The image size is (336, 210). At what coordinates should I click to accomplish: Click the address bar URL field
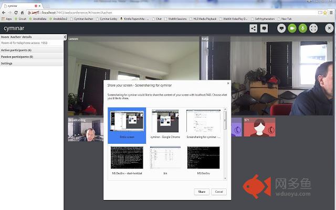[x=172, y=13]
